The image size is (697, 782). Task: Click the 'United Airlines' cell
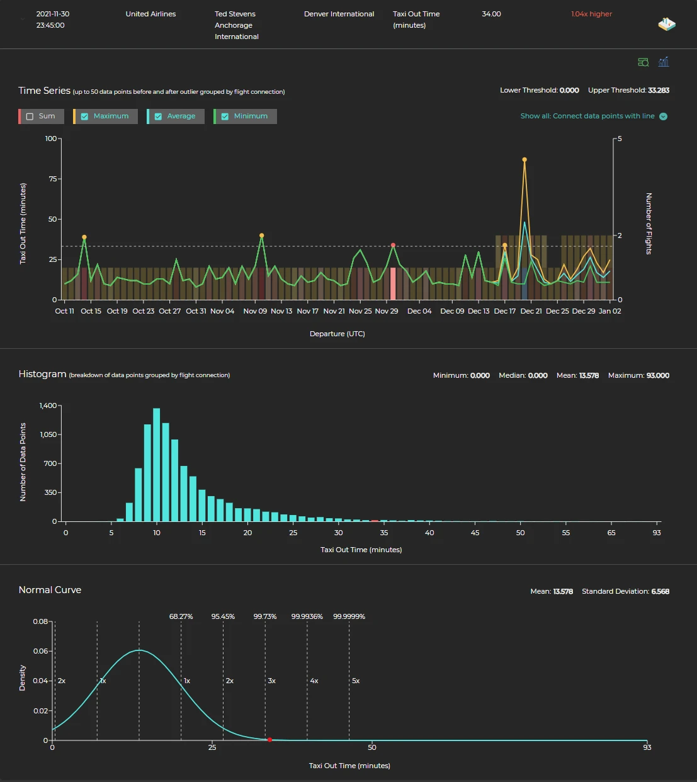click(x=150, y=14)
